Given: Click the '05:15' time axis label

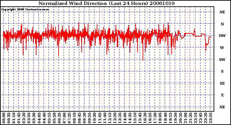Looking at the screenshot, I should (x=49, y=118).
